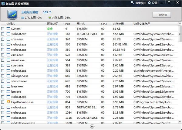The image size is (182, 130).
Task: Tick the checkbox for lsass.exe
Action: [x=3, y=86]
